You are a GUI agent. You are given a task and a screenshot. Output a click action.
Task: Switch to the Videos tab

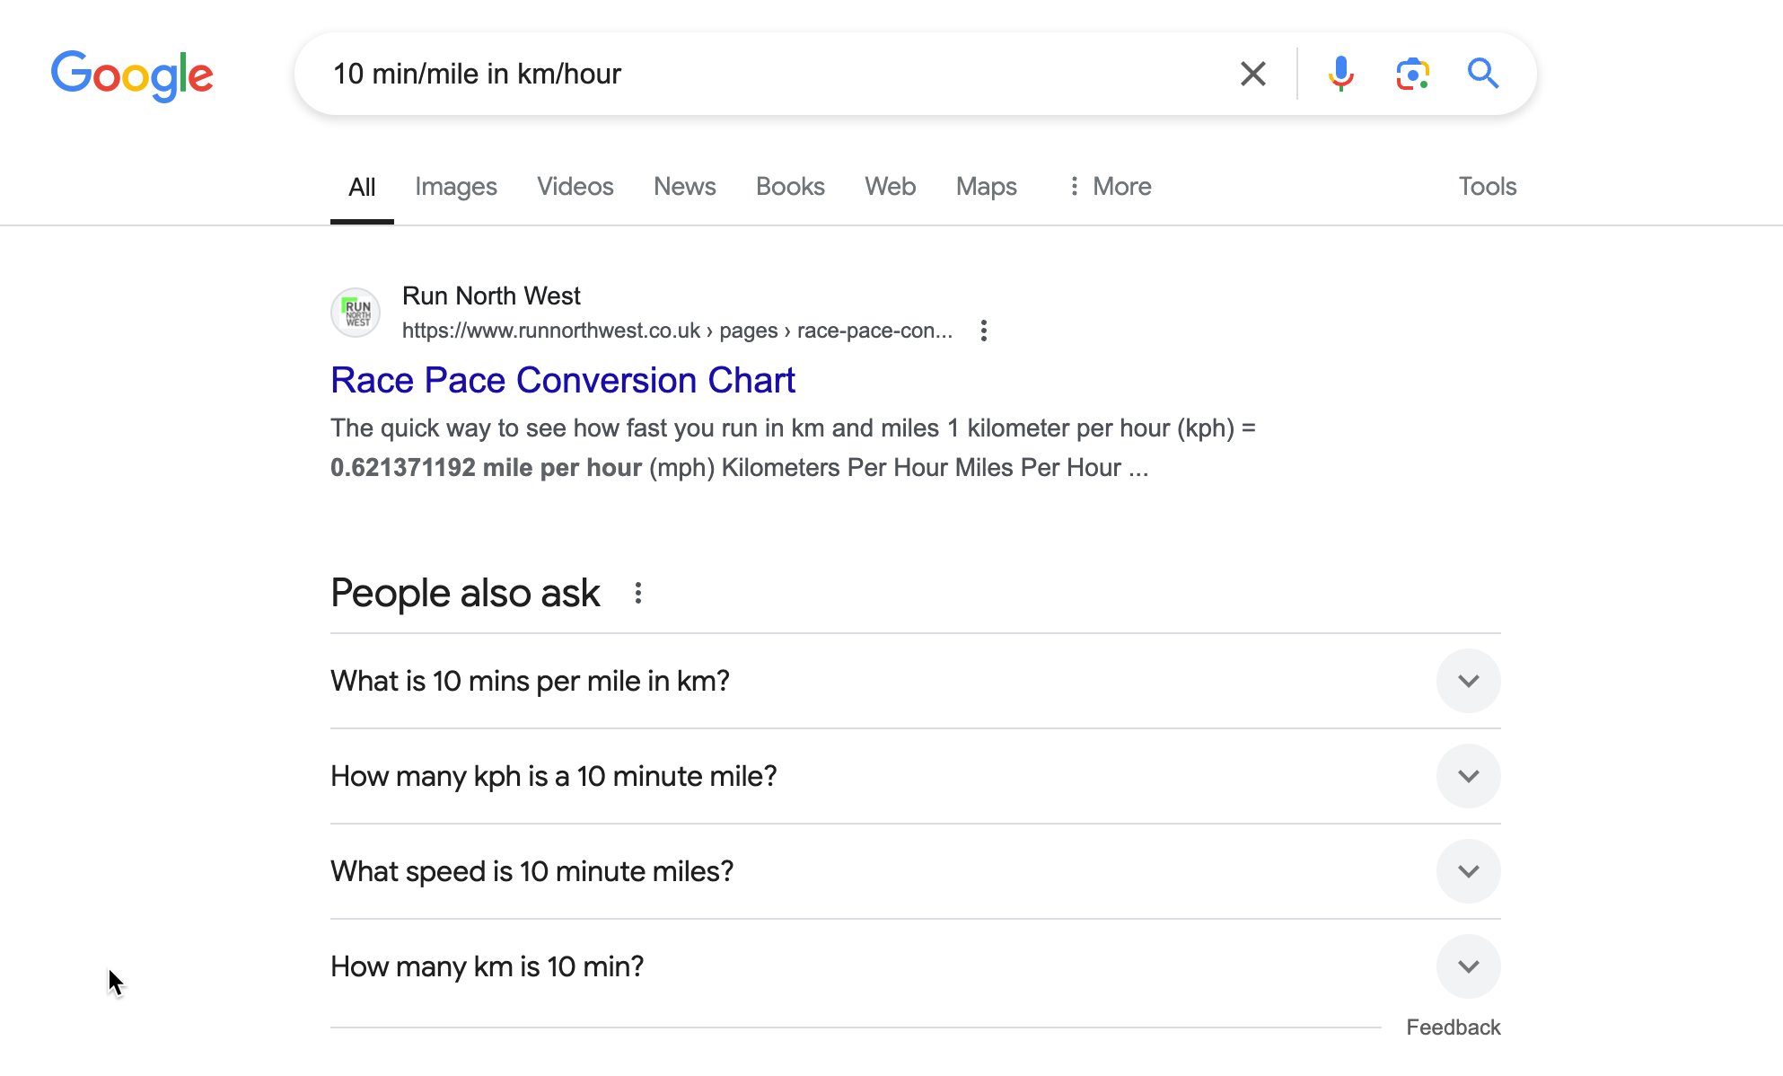pos(575,187)
